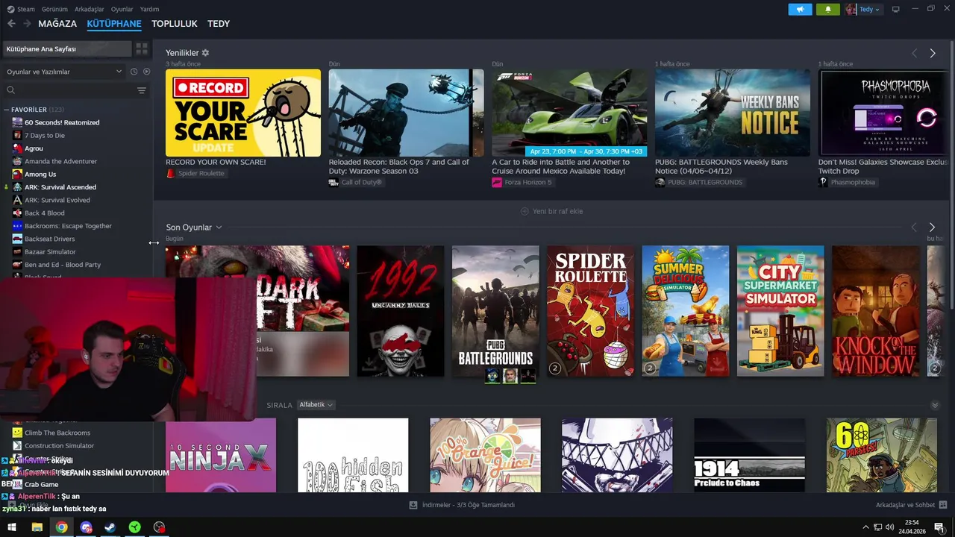The image size is (955, 537).
Task: Open City Supermarket Simulator game cover
Action: point(780,311)
